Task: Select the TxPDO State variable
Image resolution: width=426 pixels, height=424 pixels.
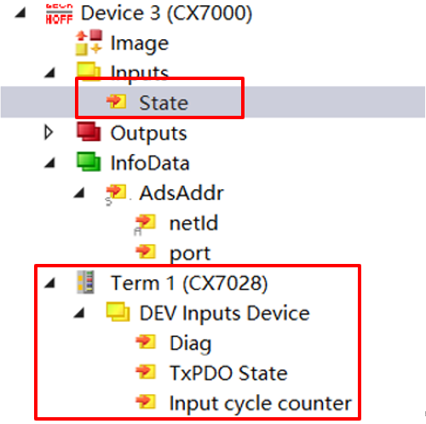Action: pyautogui.click(x=228, y=373)
